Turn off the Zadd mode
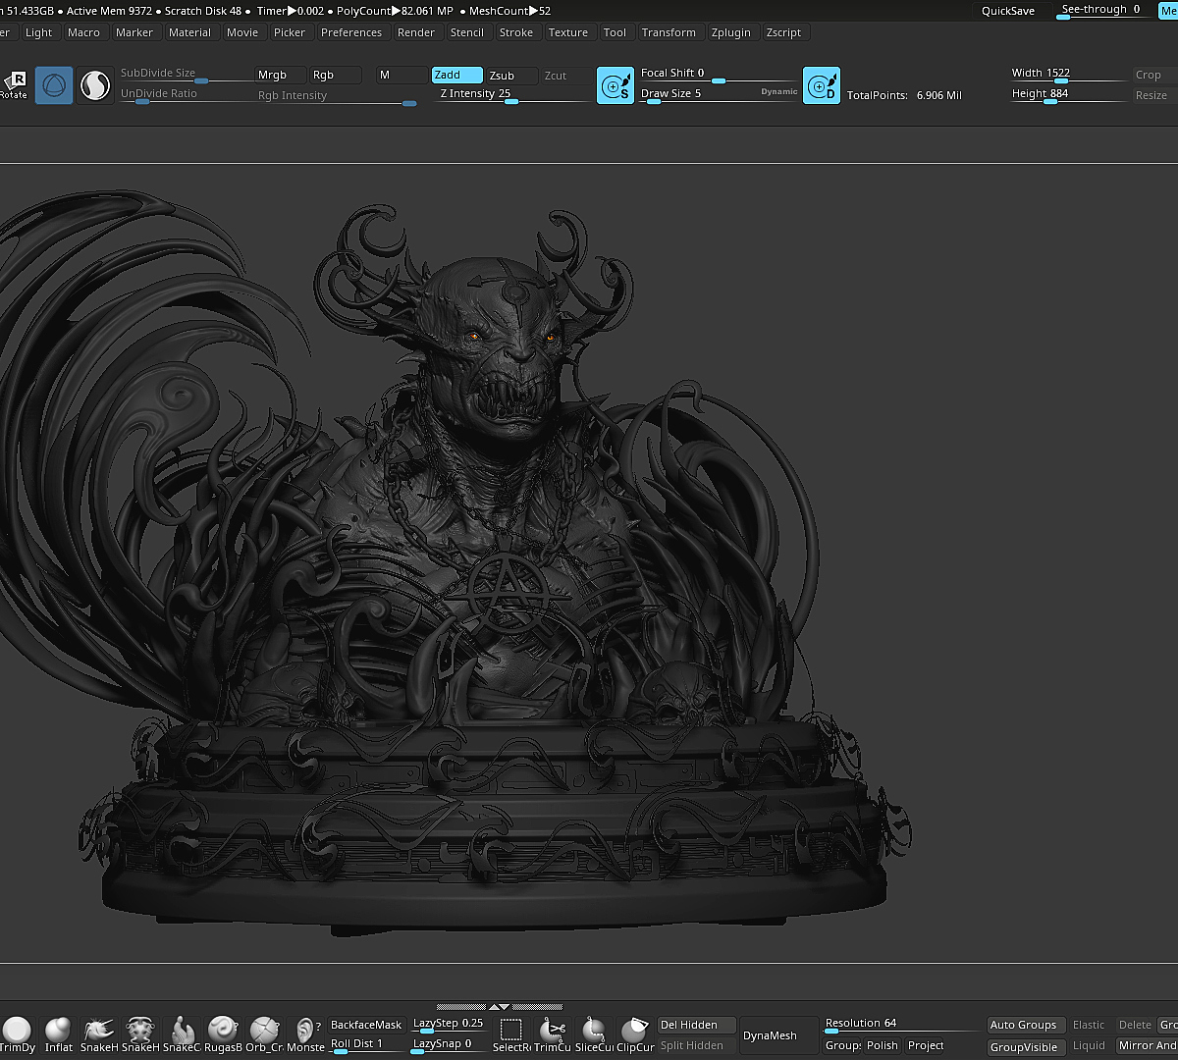1178x1060 pixels. [457, 75]
